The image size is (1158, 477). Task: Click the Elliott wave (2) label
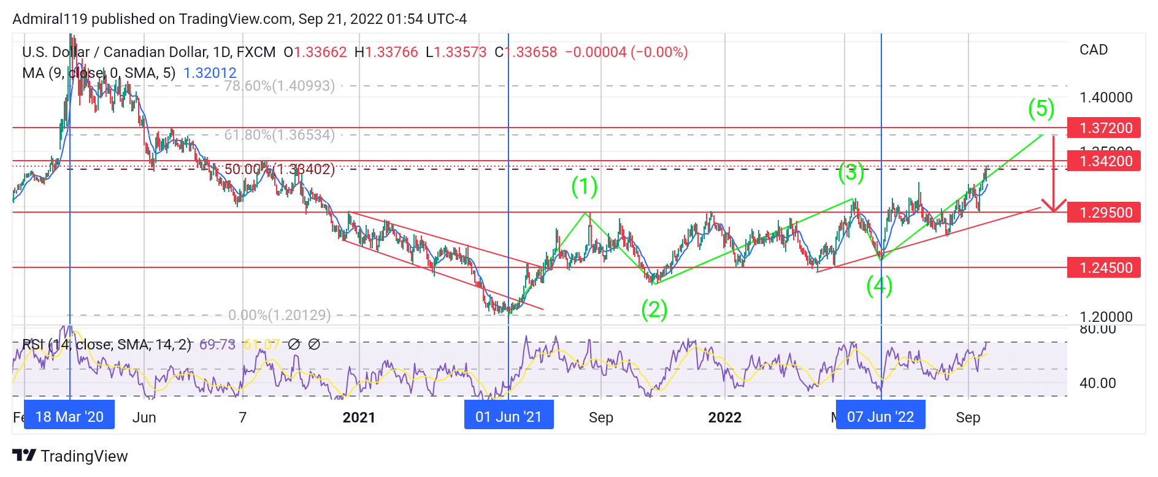[x=654, y=309]
